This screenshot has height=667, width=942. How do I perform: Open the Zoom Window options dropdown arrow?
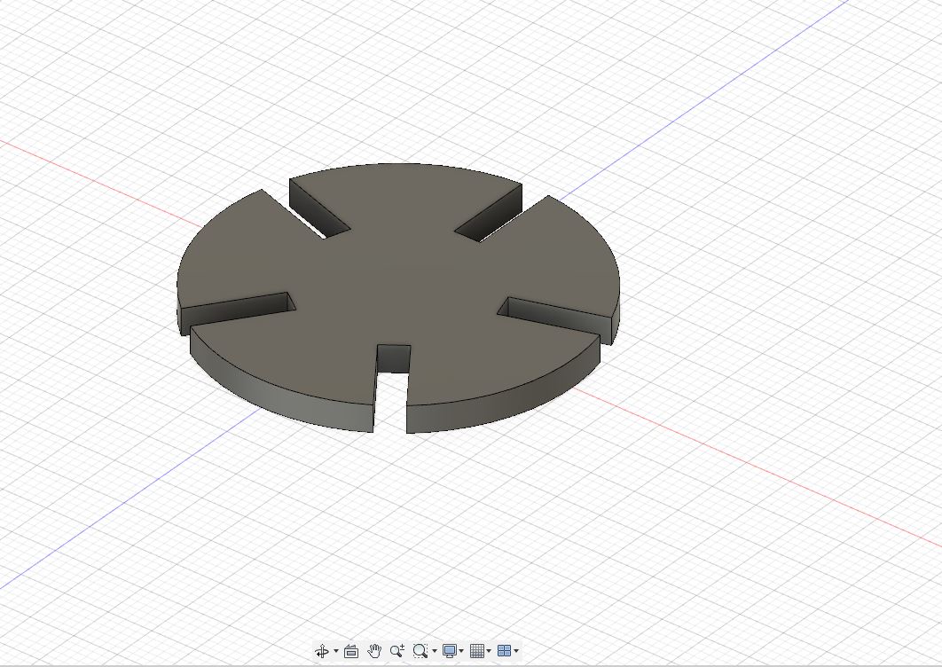[435, 651]
